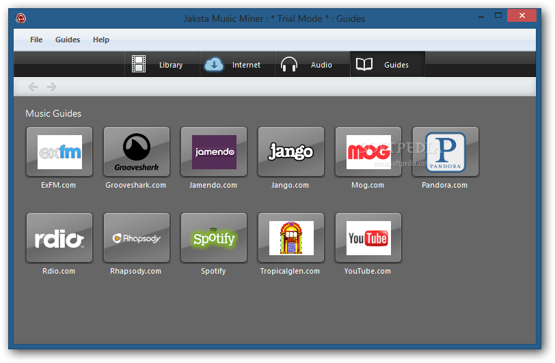The width and height of the screenshot is (555, 363).
Task: Close the Jaksta Music Miner window
Action: pos(522,15)
